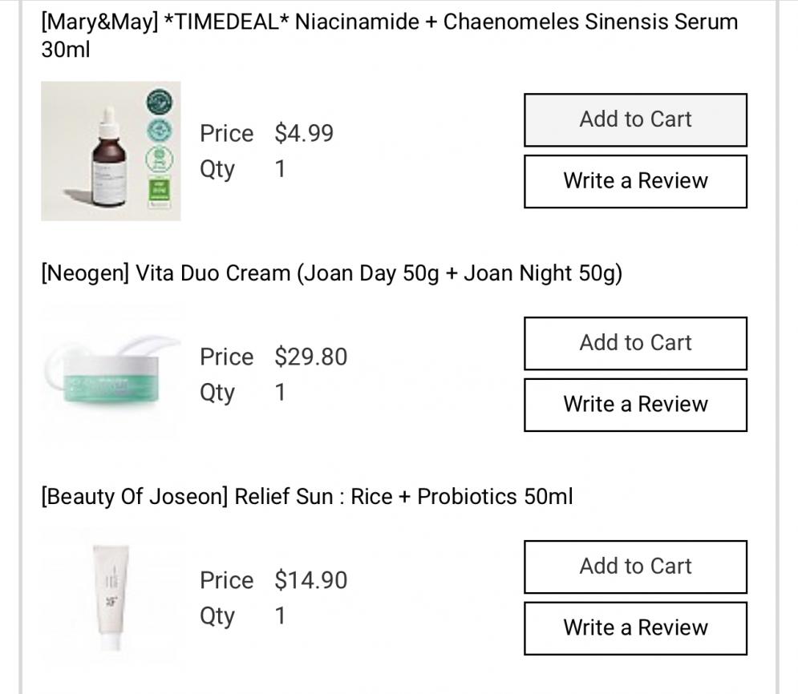Add Beauty Of Joseon Relief Sun to cart

(x=635, y=567)
